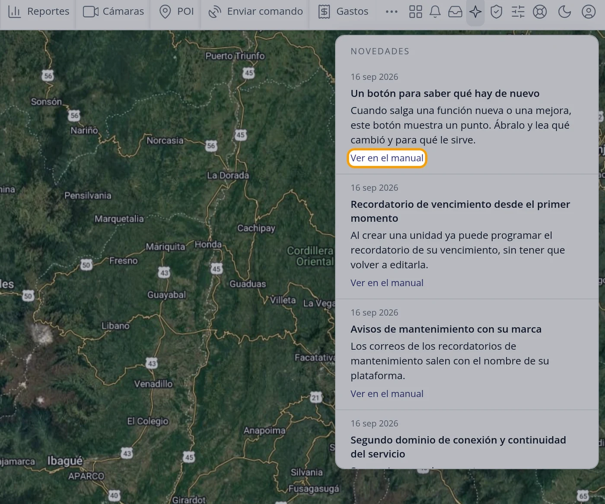The width and height of the screenshot is (605, 504).
Task: Show more menu options via ellipsis
Action: 392,12
